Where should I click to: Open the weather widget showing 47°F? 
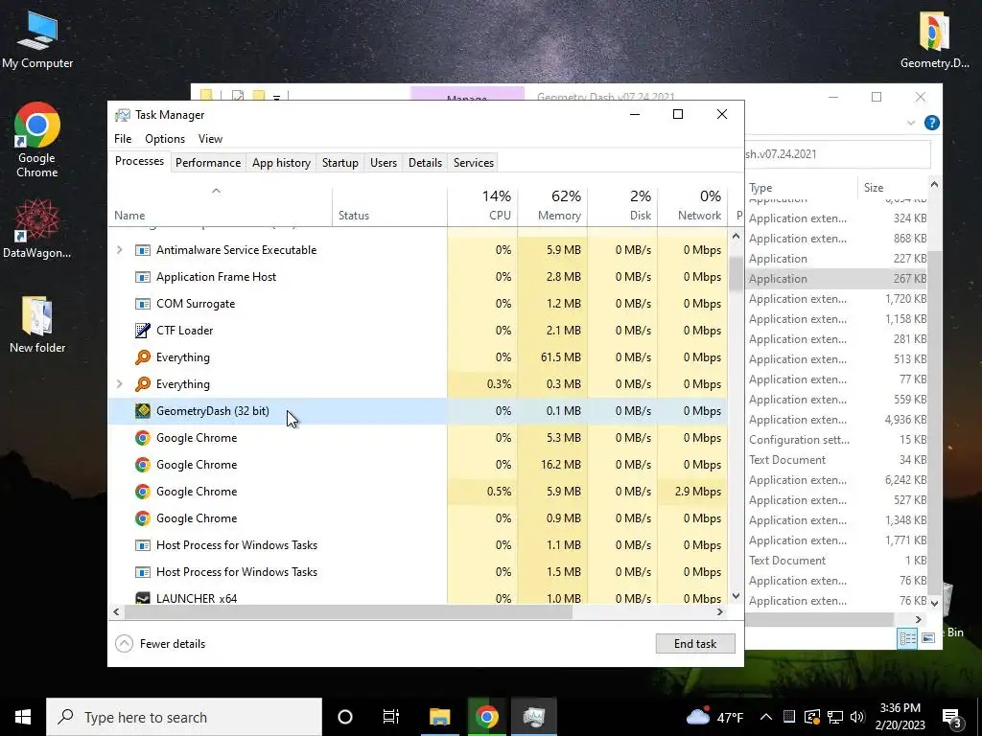[x=714, y=717]
